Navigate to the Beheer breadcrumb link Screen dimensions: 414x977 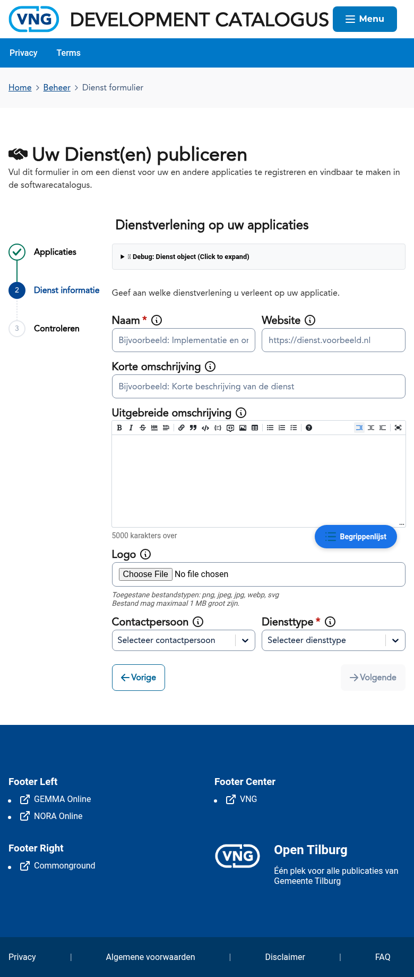[x=57, y=87]
